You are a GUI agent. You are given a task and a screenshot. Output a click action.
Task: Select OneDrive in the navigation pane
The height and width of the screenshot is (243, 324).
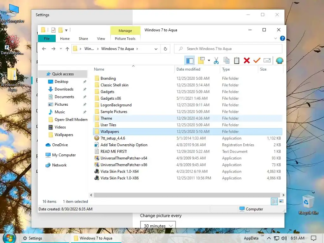[60, 145]
